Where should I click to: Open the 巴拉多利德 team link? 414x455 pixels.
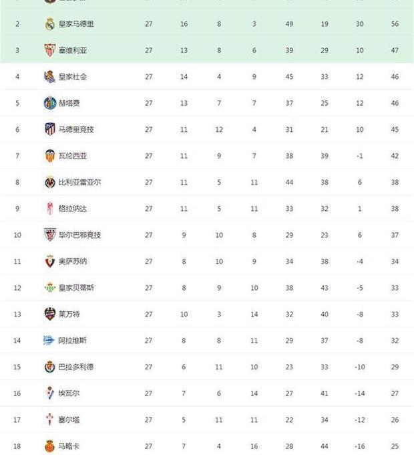point(76,367)
